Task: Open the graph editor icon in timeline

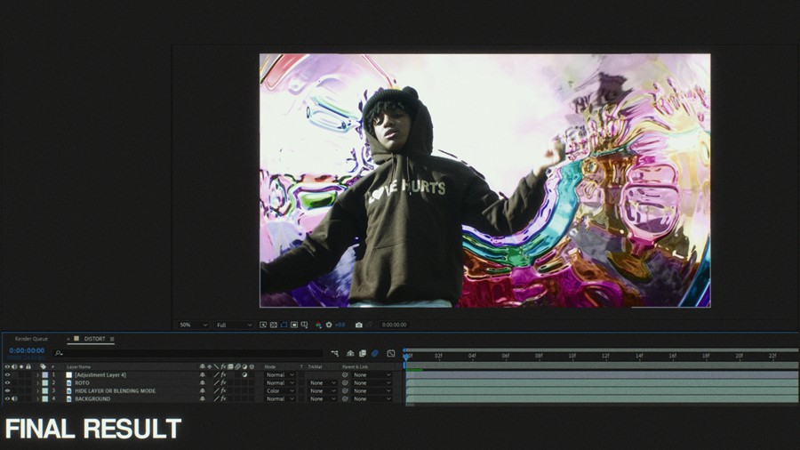Action: coord(391,353)
